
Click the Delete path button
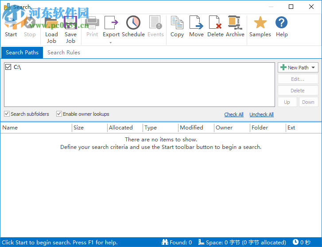(x=298, y=91)
